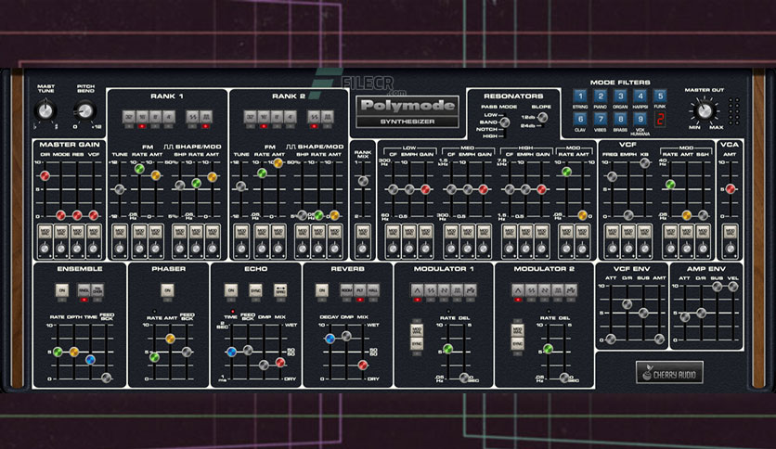Viewport: 776px width, 449px height.
Task: Choose Modulator 1 random waveform button
Action: coord(471,290)
